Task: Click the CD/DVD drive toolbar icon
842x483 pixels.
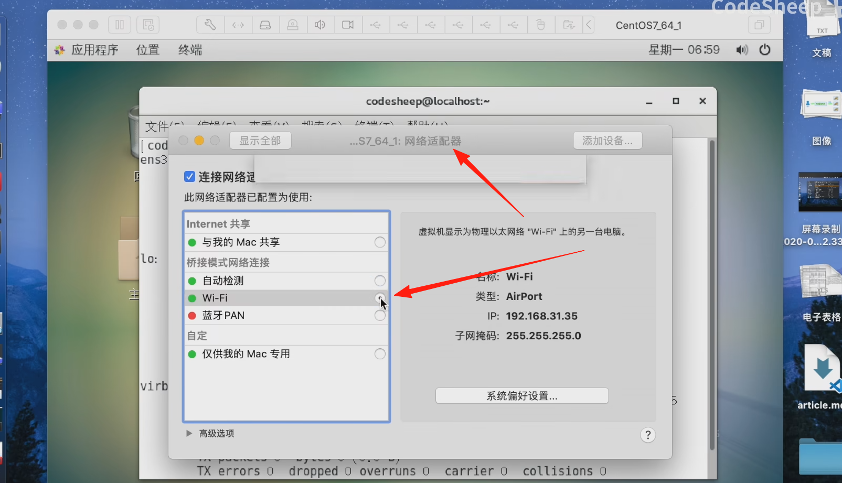Action: coord(293,25)
